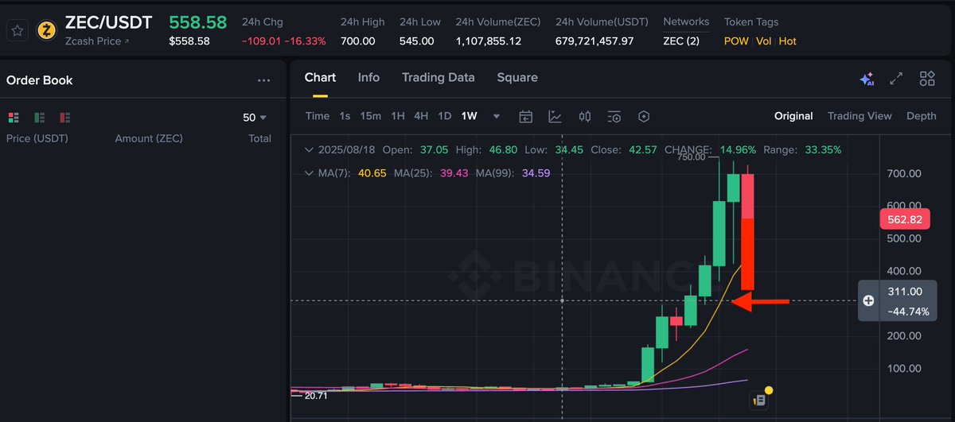
Task: Show buy orders only view
Action: coord(39,118)
